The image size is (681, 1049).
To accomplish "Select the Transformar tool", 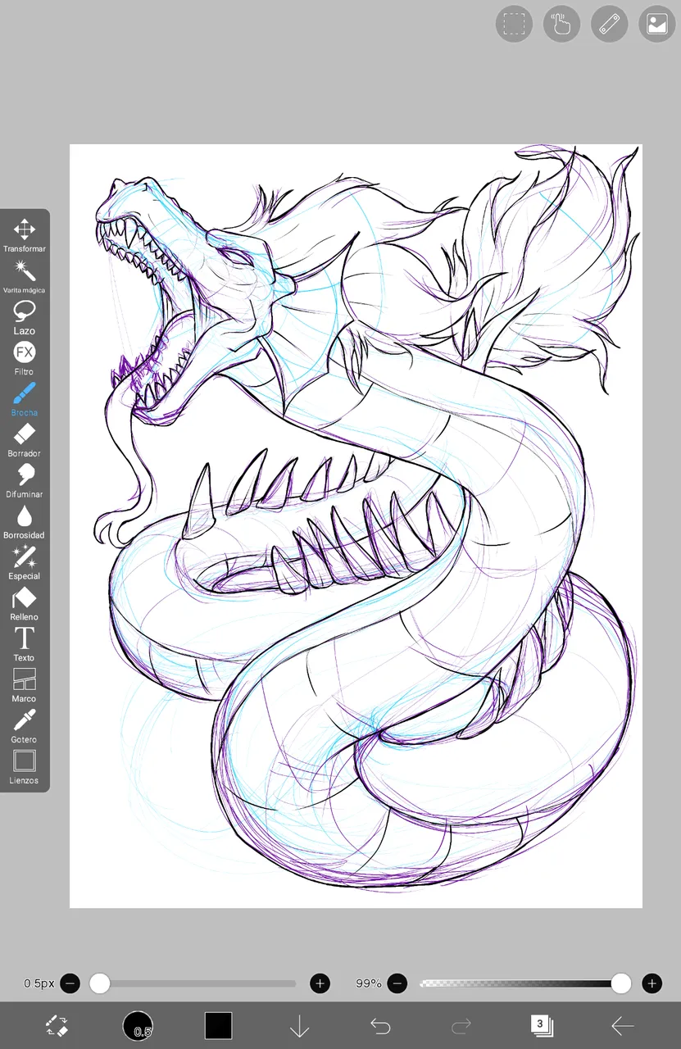I will pos(24,235).
